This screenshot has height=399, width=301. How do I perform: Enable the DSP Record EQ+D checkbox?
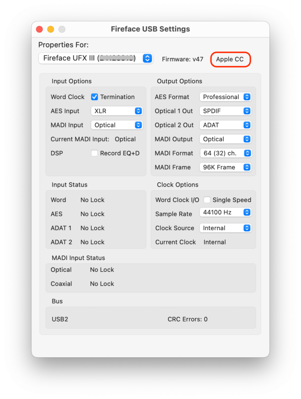click(95, 153)
